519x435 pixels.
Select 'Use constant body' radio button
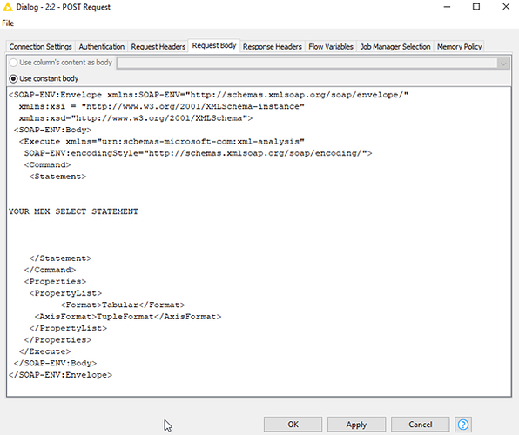click(x=13, y=78)
